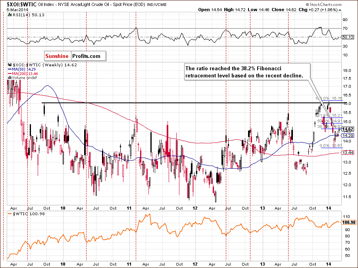This screenshot has height=268, width=358.
Task: Click the 17.0 price axis label
Action: (347, 87)
